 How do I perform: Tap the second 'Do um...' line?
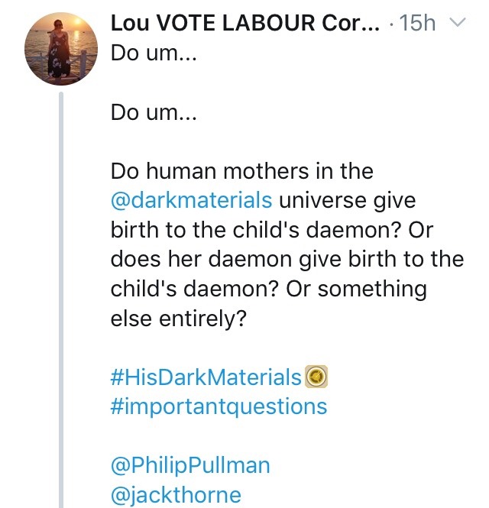[154, 112]
